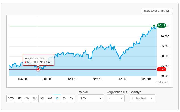Viewport: 180px width, 112px height.
Task: Select the YTD time range
Action: tap(11, 98)
